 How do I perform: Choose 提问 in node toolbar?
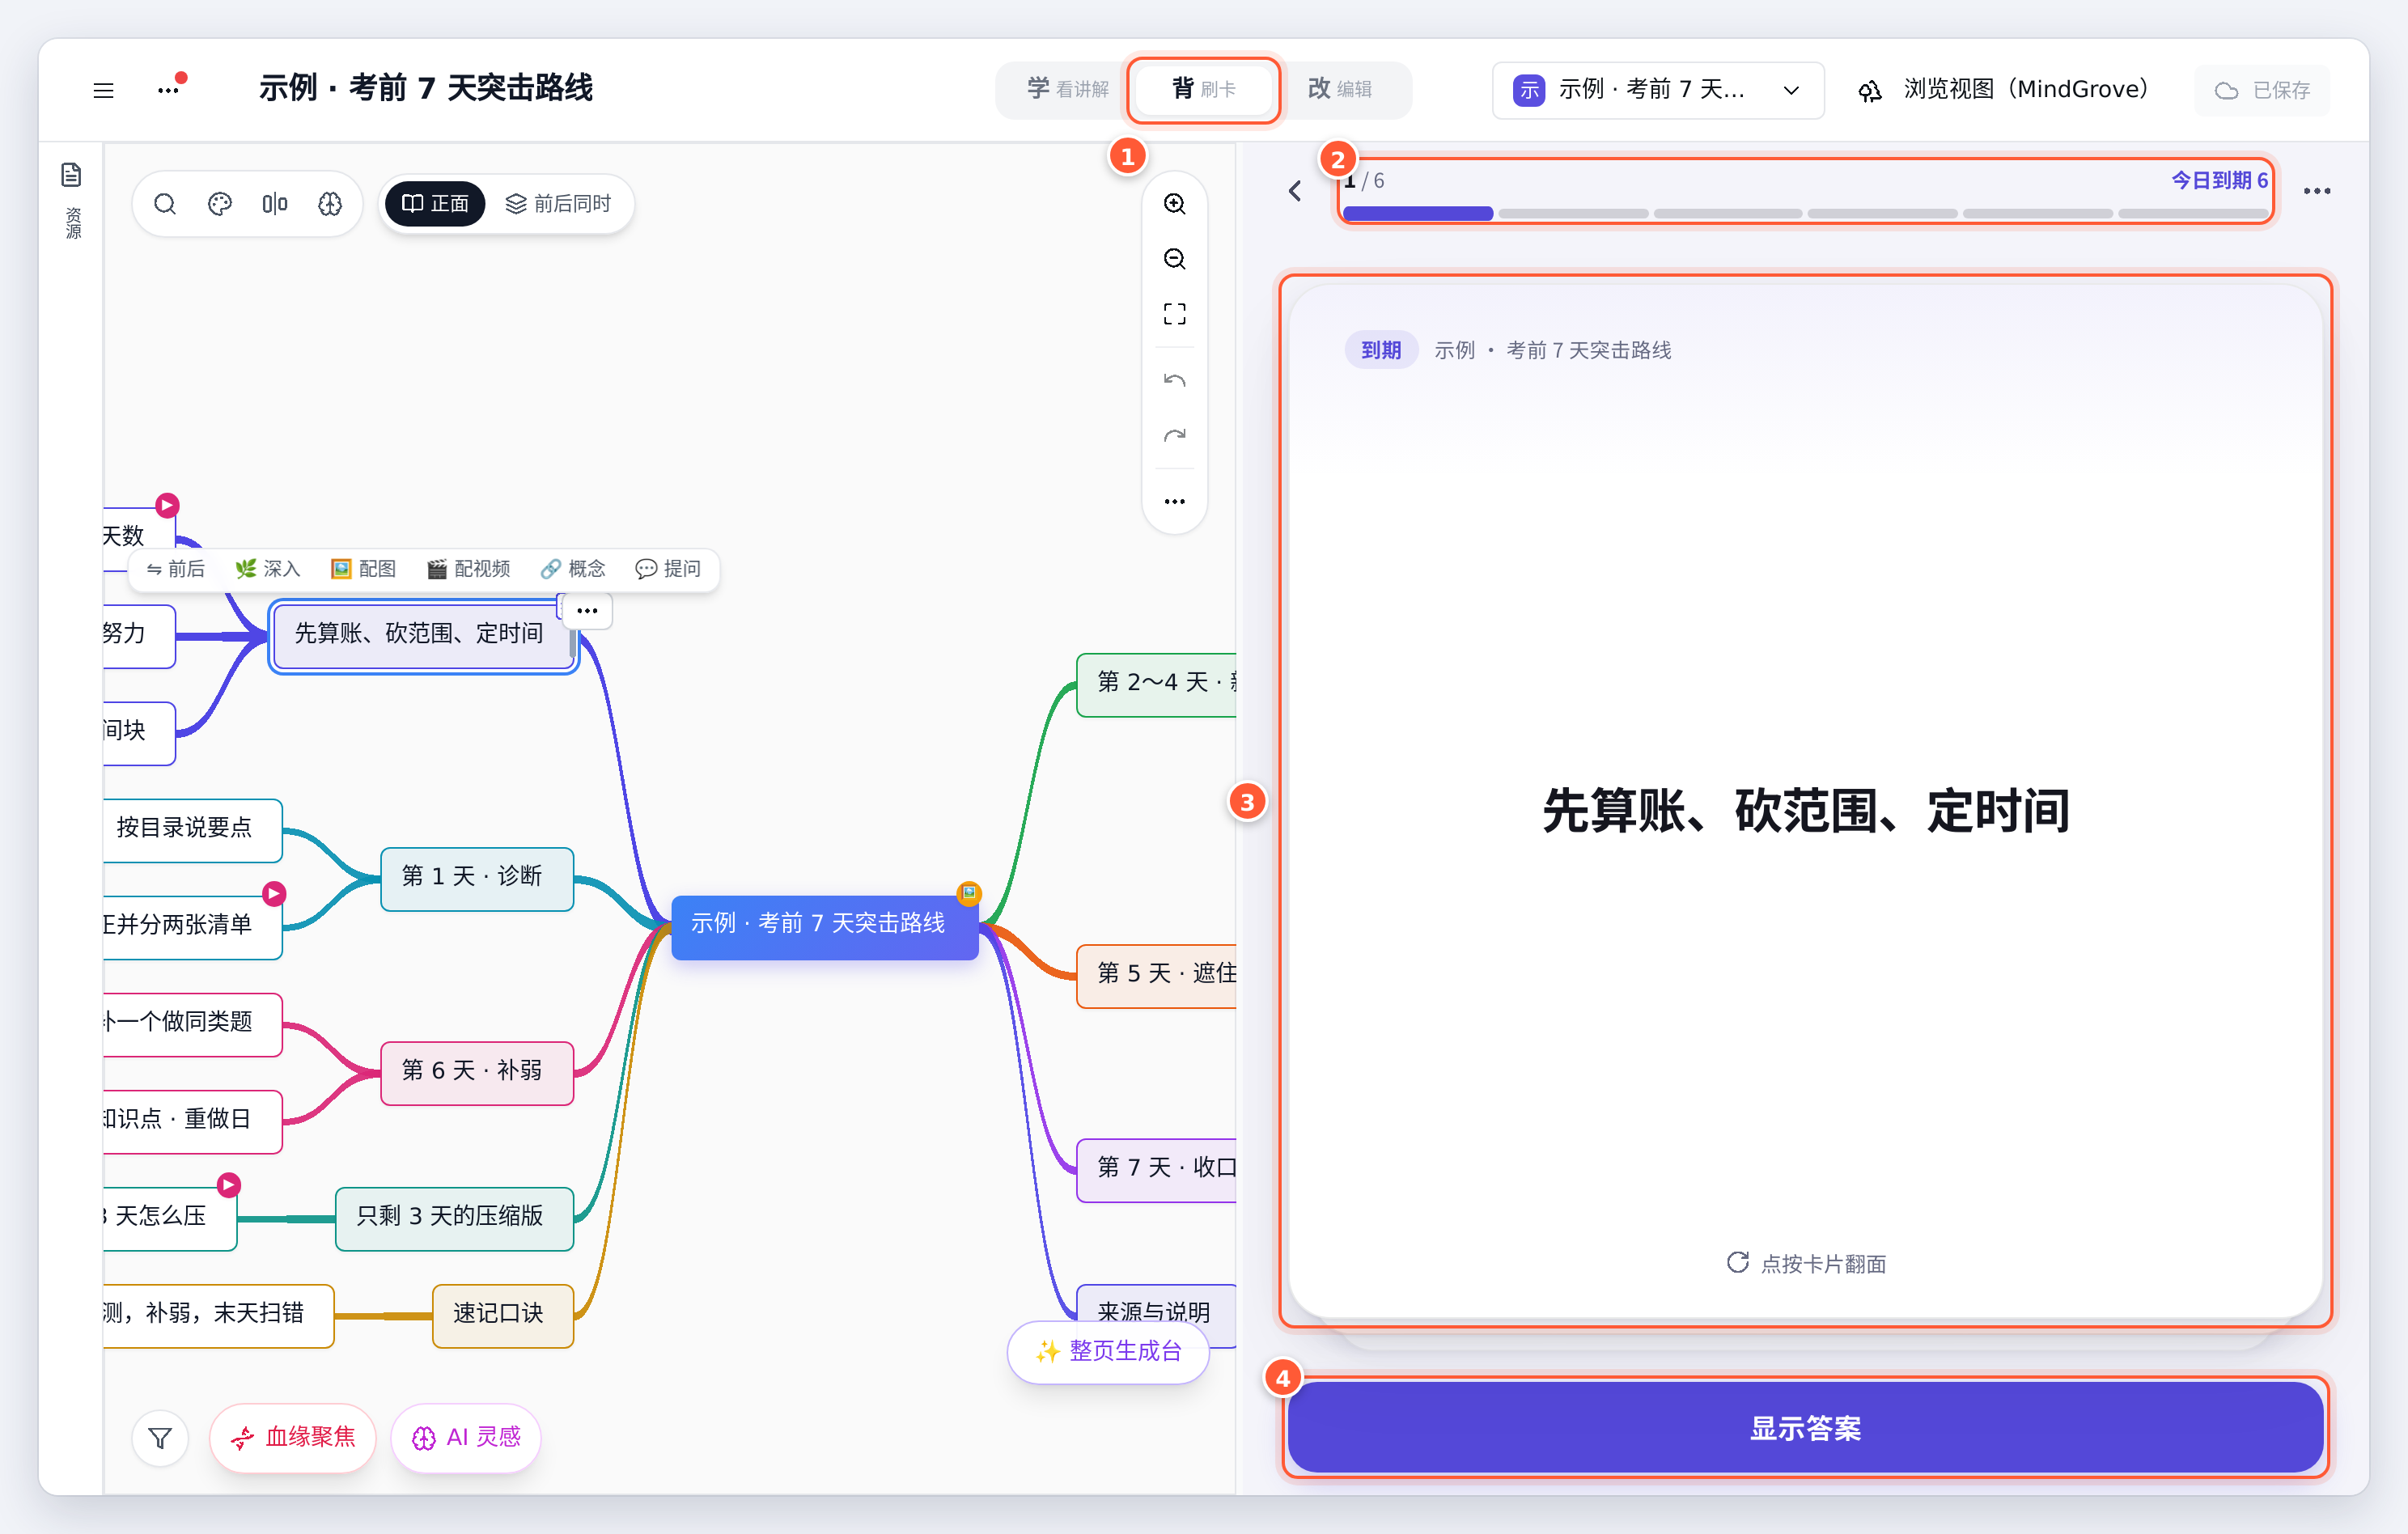coord(668,569)
